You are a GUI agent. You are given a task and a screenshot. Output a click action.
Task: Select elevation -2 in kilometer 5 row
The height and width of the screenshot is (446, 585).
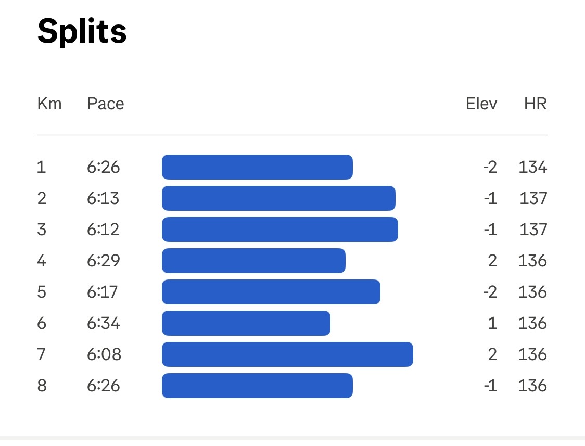pos(490,292)
